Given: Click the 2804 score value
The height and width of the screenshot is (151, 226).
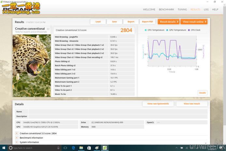Looking at the screenshot, I should click(x=126, y=30).
